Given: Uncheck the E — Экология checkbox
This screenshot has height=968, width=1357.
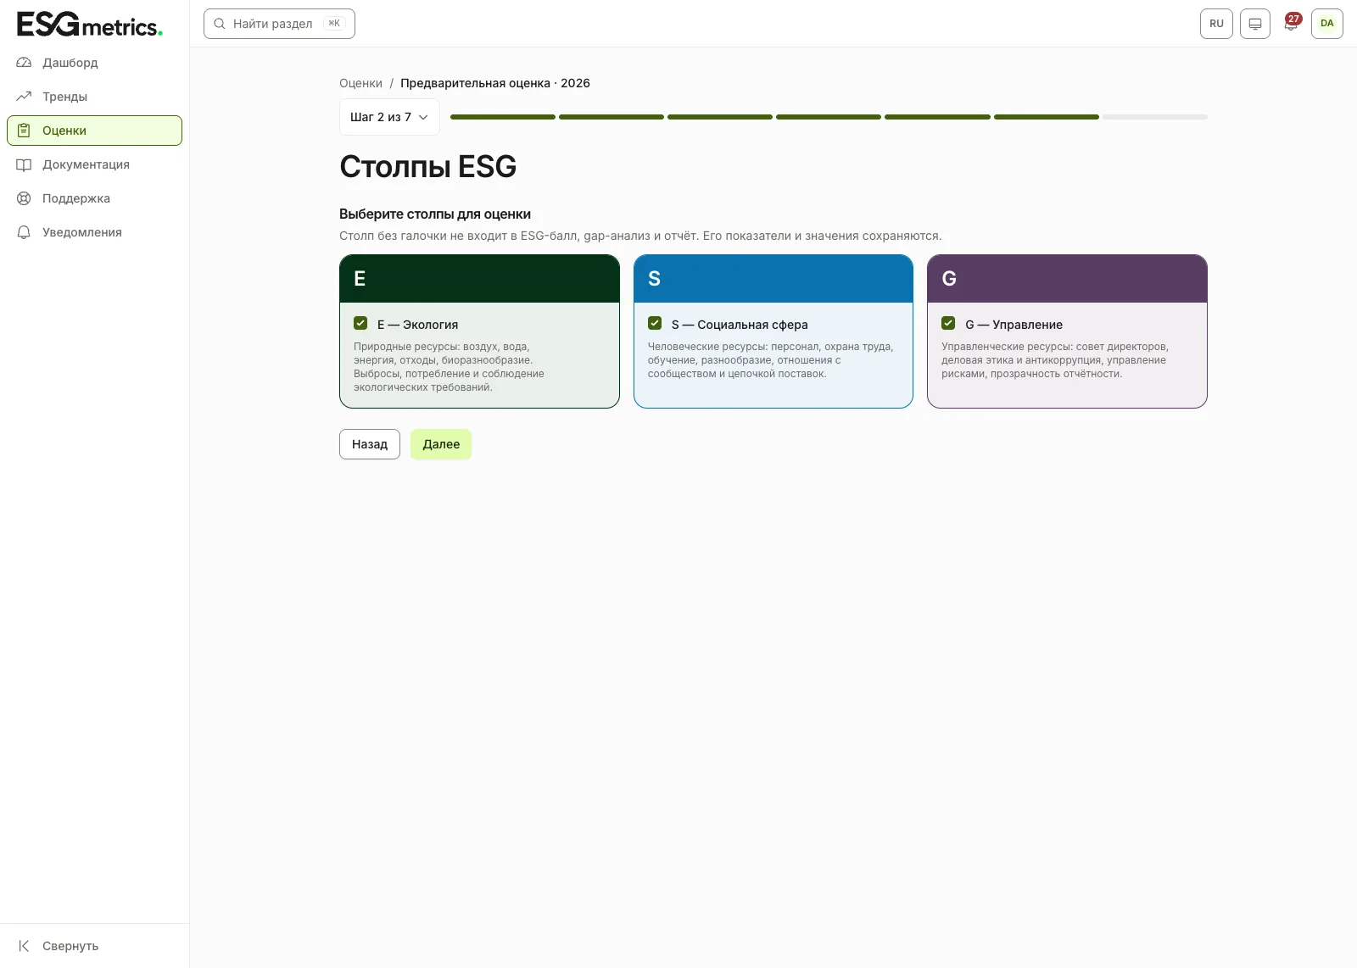Looking at the screenshot, I should pos(360,324).
